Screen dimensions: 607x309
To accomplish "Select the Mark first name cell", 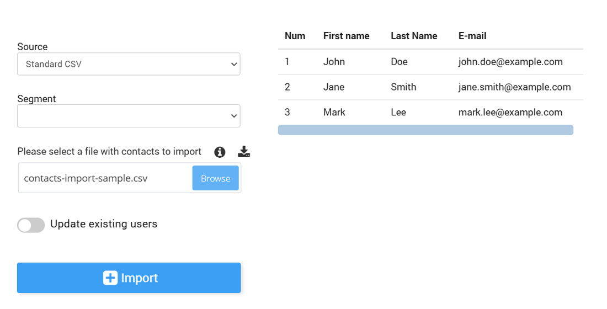I will pyautogui.click(x=334, y=113).
